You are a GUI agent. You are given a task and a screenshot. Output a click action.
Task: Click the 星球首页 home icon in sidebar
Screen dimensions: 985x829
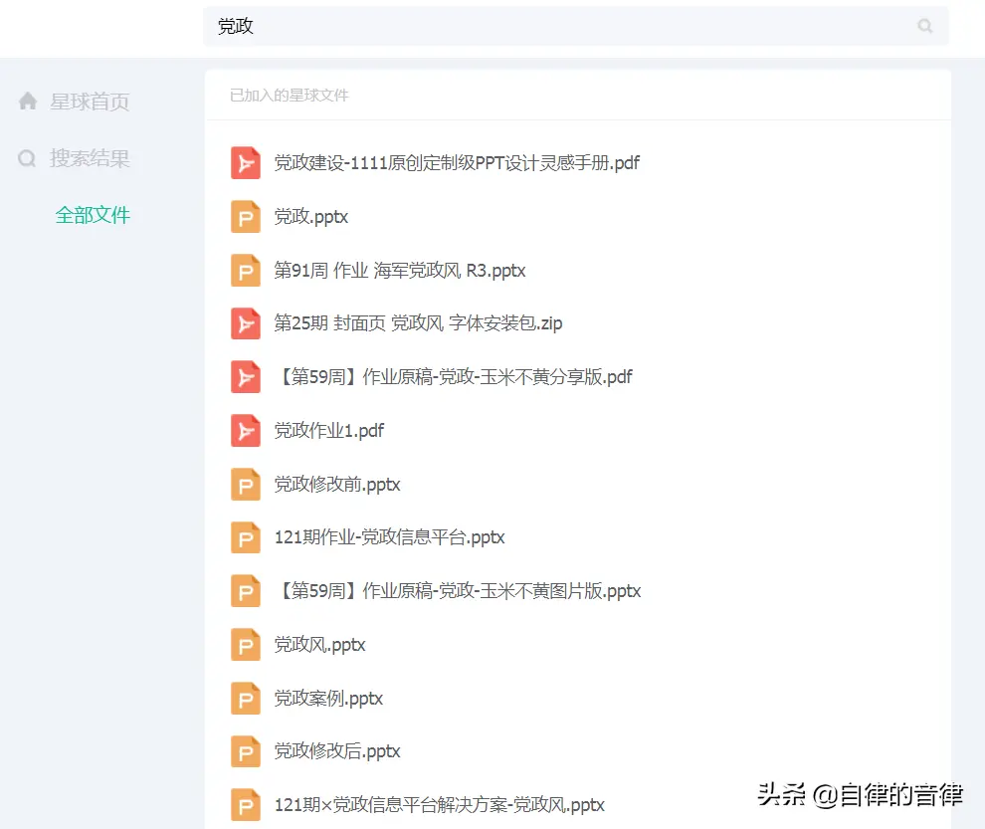pos(27,100)
